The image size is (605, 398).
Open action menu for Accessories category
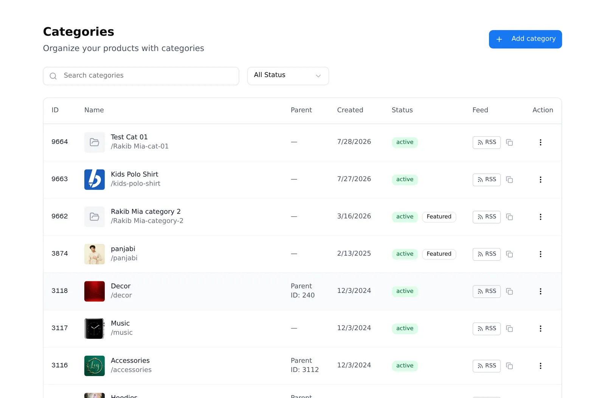pyautogui.click(x=540, y=366)
